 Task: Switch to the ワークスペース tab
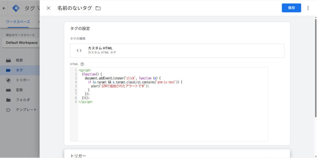click(x=18, y=22)
